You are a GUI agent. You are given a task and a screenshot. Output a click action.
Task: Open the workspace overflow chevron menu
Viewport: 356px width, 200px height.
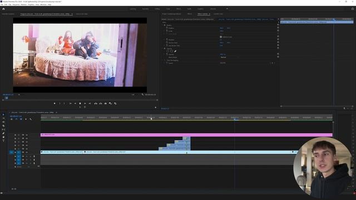coord(227,9)
